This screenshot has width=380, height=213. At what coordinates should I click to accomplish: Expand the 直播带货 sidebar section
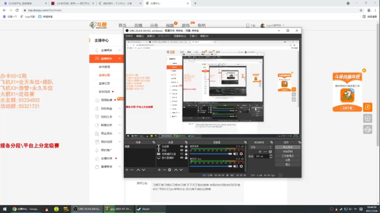point(120,167)
